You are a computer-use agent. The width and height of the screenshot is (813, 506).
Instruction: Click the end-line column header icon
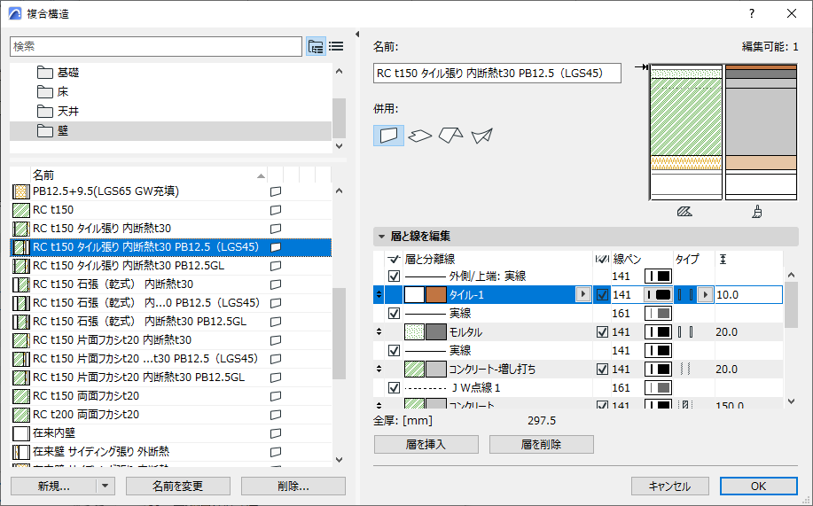pos(602,259)
